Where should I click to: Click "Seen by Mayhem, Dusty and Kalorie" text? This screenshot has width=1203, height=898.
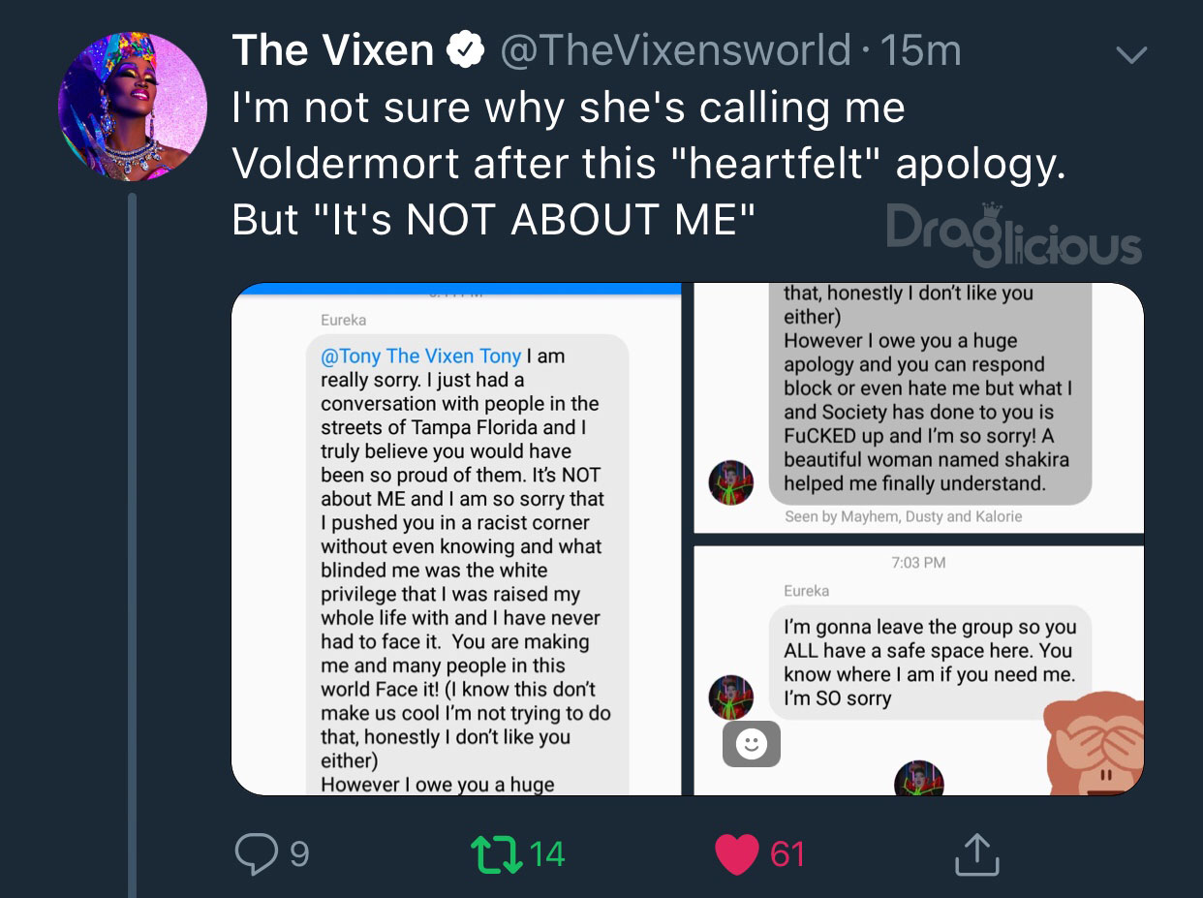click(903, 516)
